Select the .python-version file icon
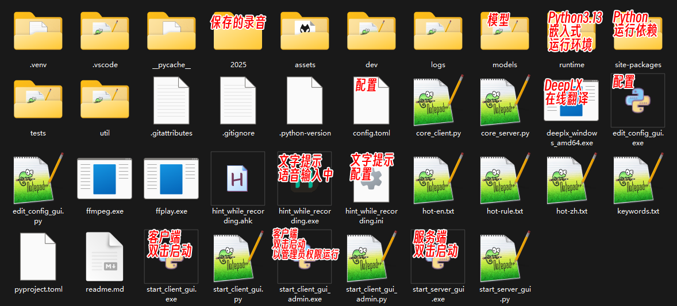The height and width of the screenshot is (306, 677). (305, 100)
